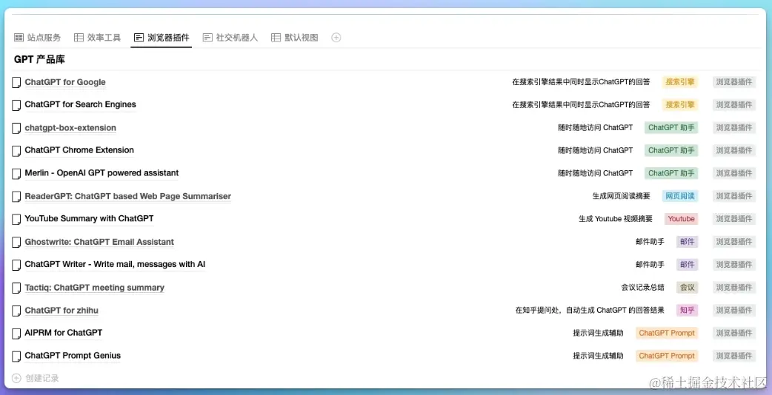772x395 pixels.
Task: Open the page icon of ChatGPT Prompt Genius
Action: (x=16, y=357)
